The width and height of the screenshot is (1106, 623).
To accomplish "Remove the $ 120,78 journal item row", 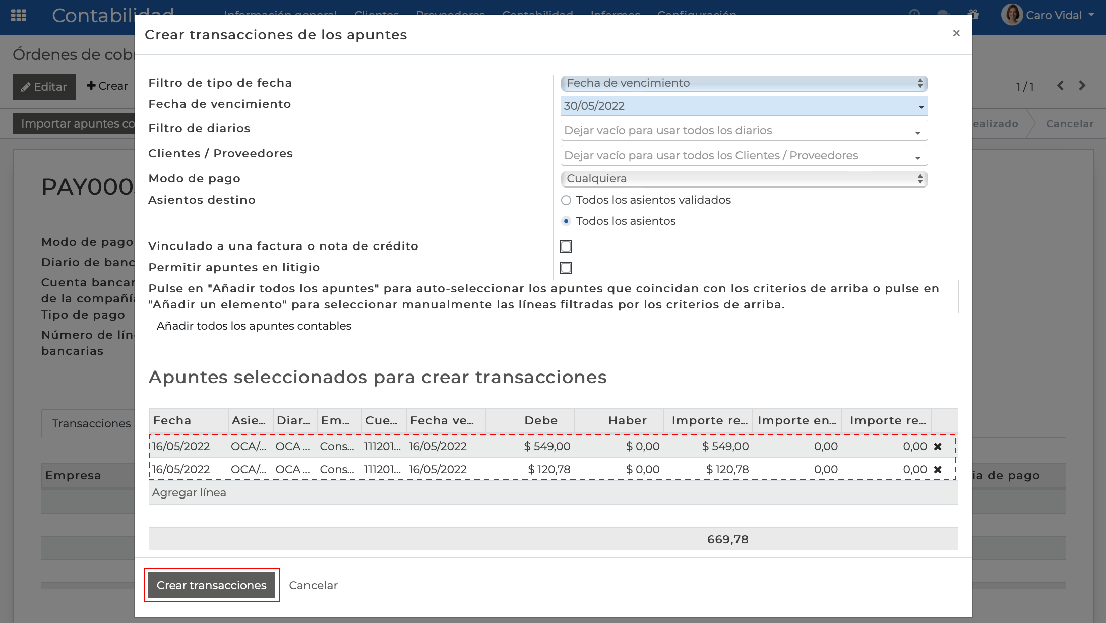I will tap(938, 470).
